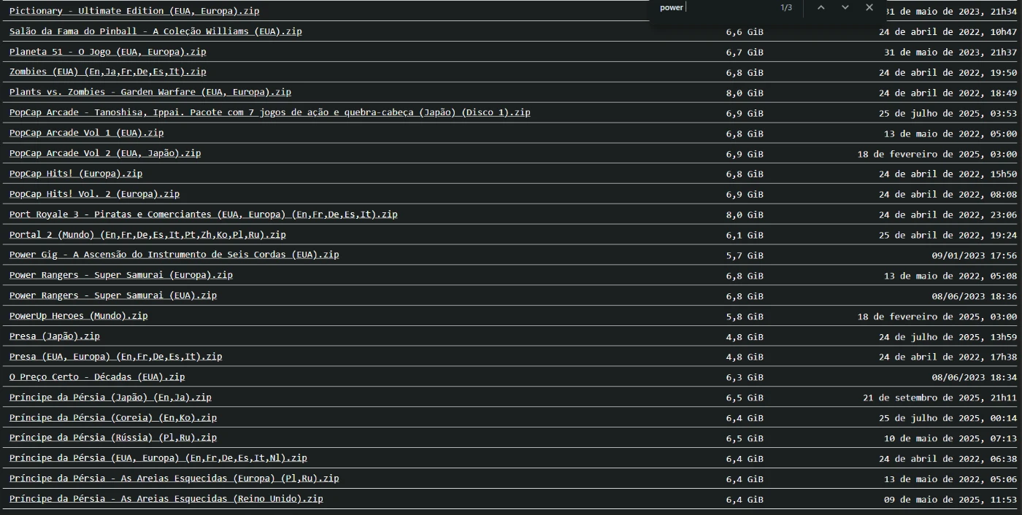Click Zombies (EUA) zip file link
Screen dimensions: 1022x515
[x=107, y=71]
